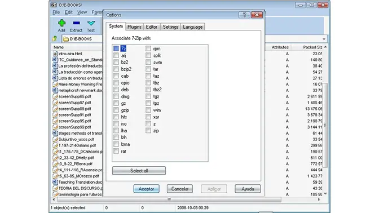379x213 pixels.
Task: Click help question mark in Options dialog
Action: click(x=244, y=15)
